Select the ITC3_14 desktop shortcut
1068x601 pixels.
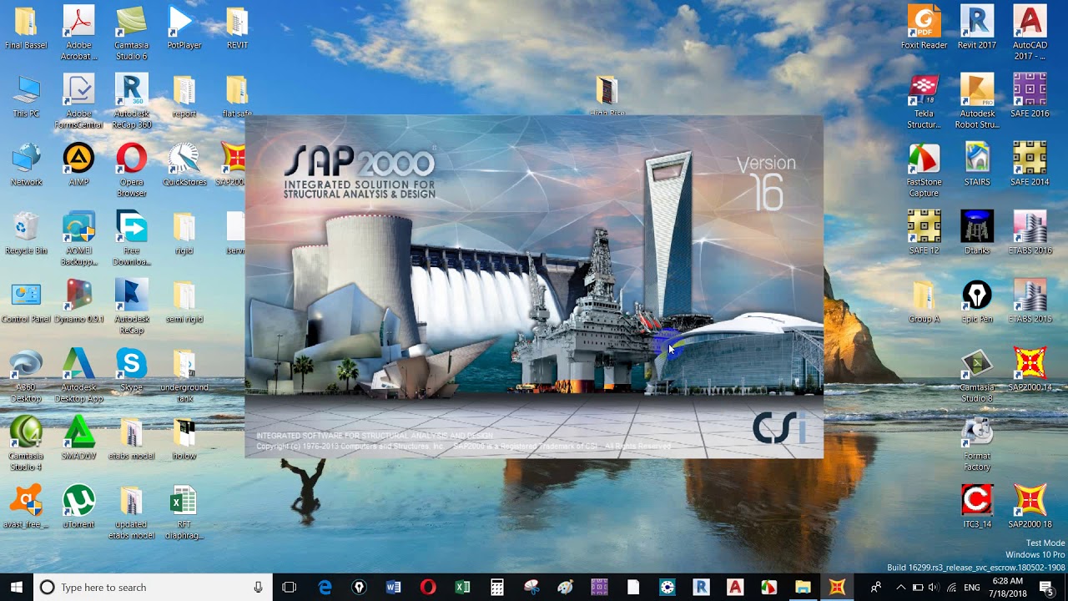click(976, 506)
